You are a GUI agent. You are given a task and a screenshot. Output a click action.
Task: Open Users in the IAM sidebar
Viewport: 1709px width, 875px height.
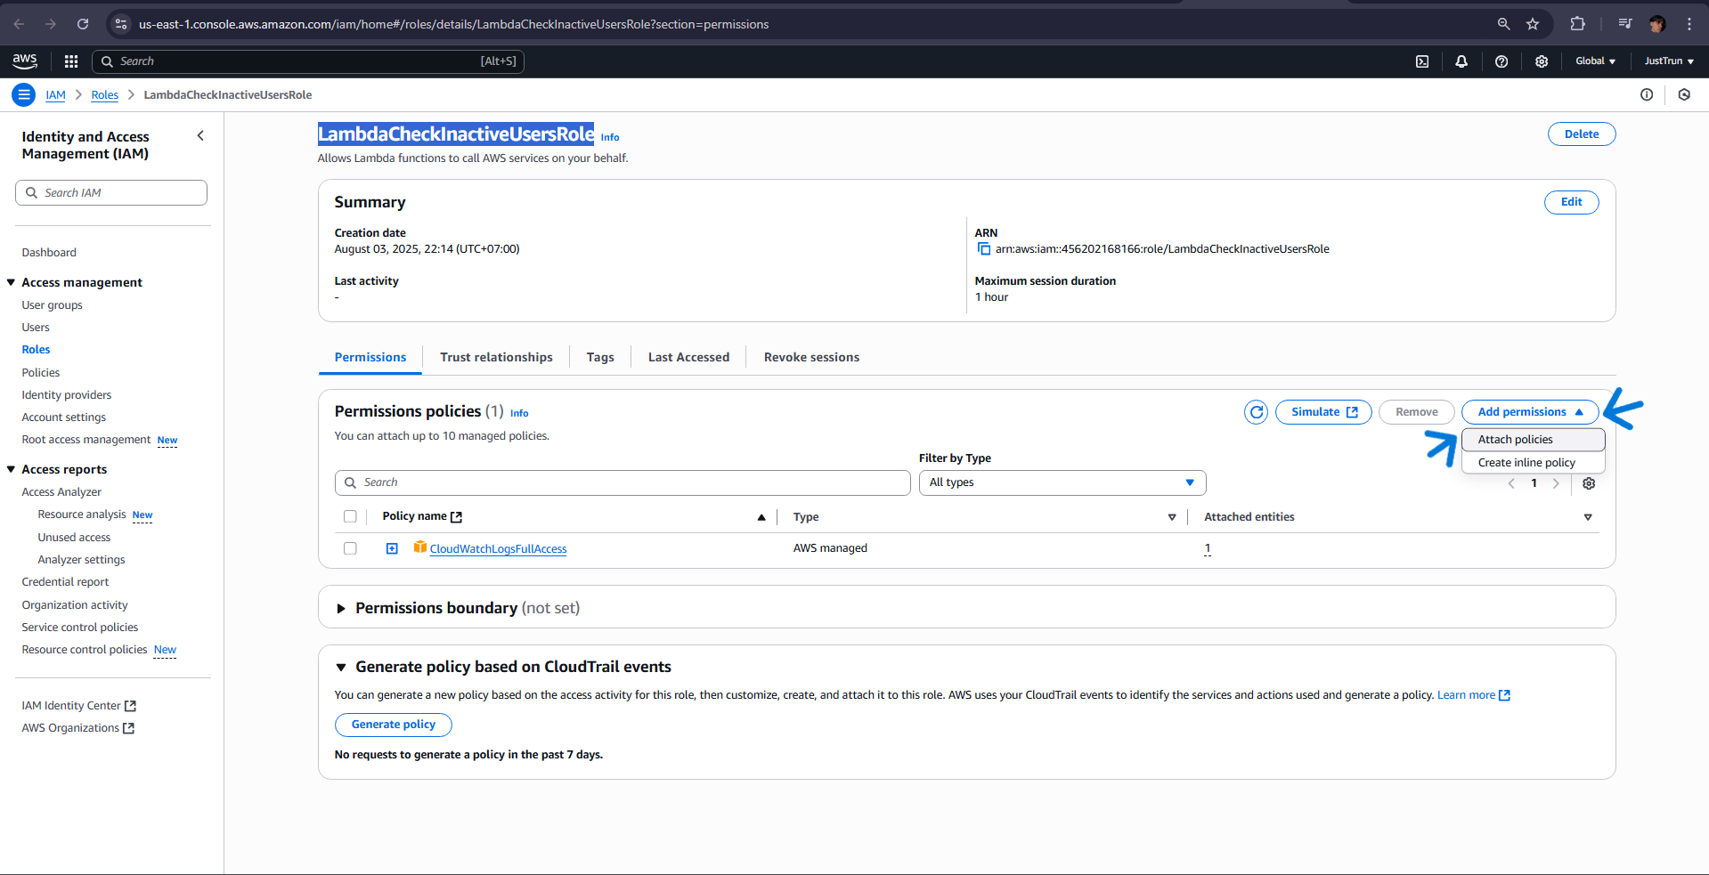coord(36,328)
